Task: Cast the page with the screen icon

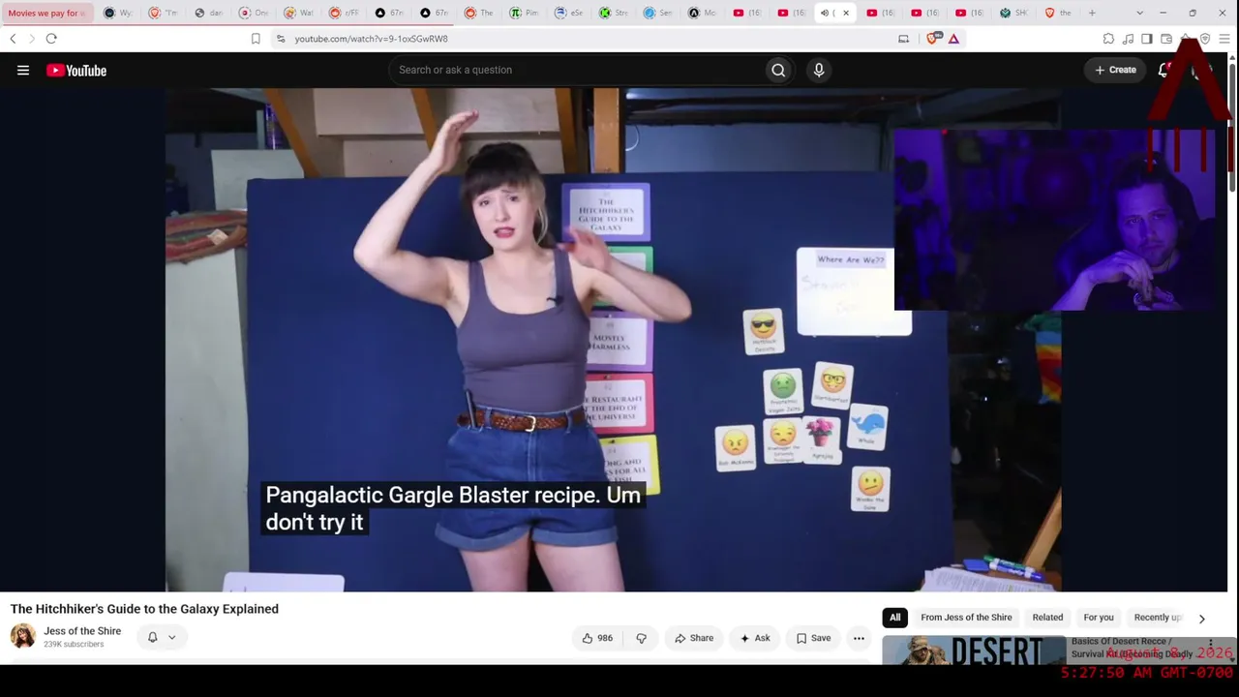Action: [903, 39]
